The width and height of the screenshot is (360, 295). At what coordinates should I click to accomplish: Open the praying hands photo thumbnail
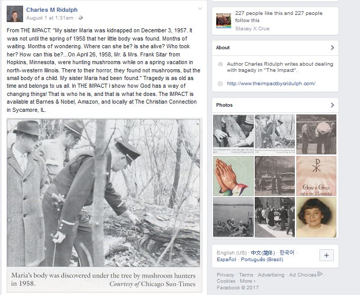tap(233, 176)
